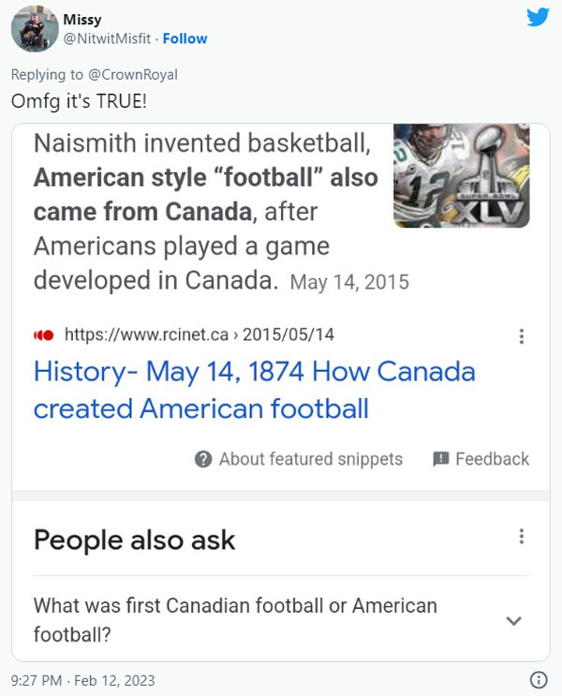Click the tweet info icon
The image size is (562, 696).
[x=539, y=680]
